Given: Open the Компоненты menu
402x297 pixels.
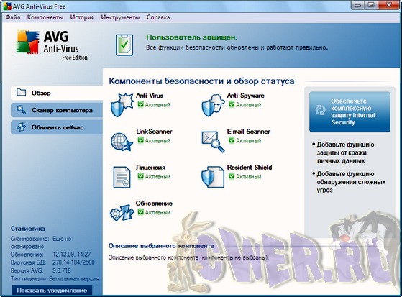Looking at the screenshot, I should [45, 17].
